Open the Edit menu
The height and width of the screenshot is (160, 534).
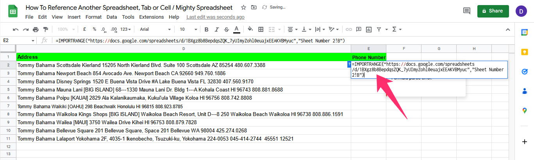[43, 17]
